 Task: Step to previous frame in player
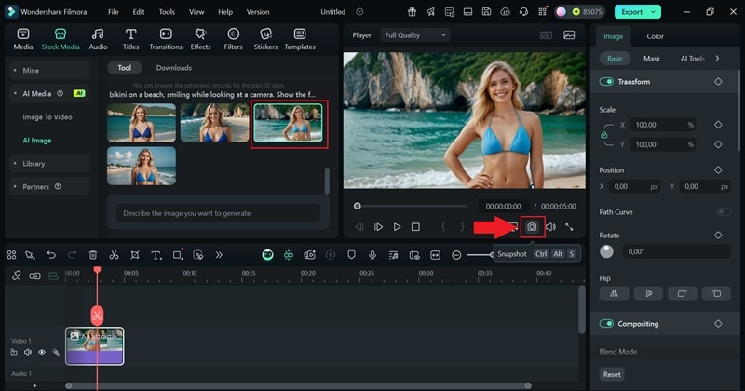(x=359, y=227)
